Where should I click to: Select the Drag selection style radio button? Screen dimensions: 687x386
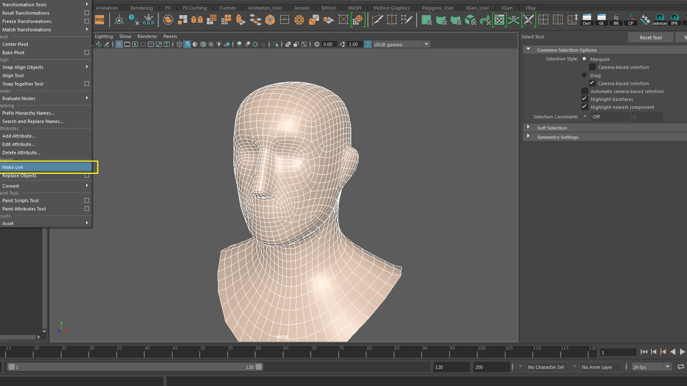(584, 75)
